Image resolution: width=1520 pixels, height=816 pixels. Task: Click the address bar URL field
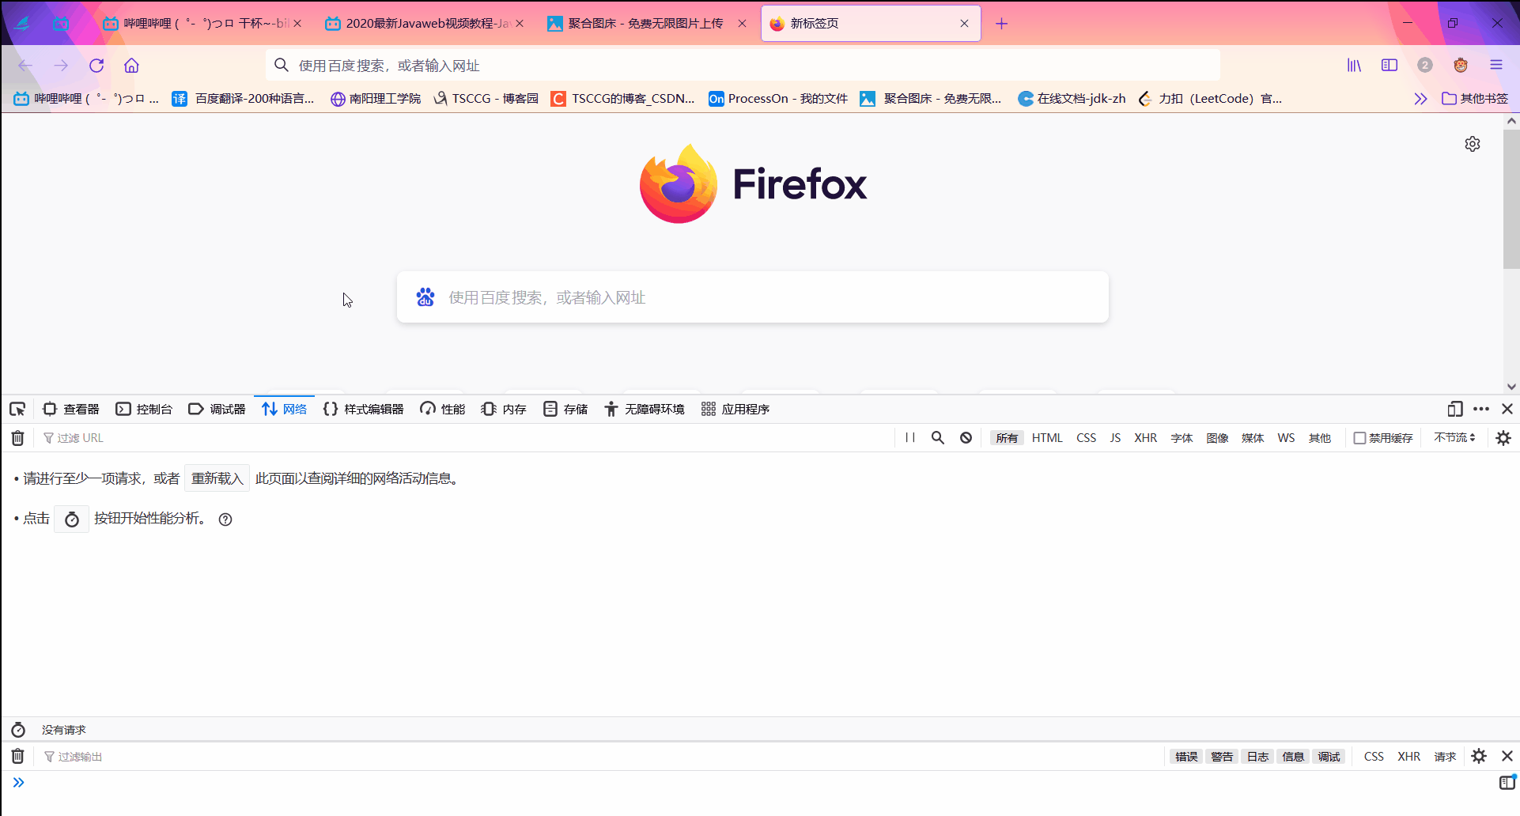[x=743, y=66]
